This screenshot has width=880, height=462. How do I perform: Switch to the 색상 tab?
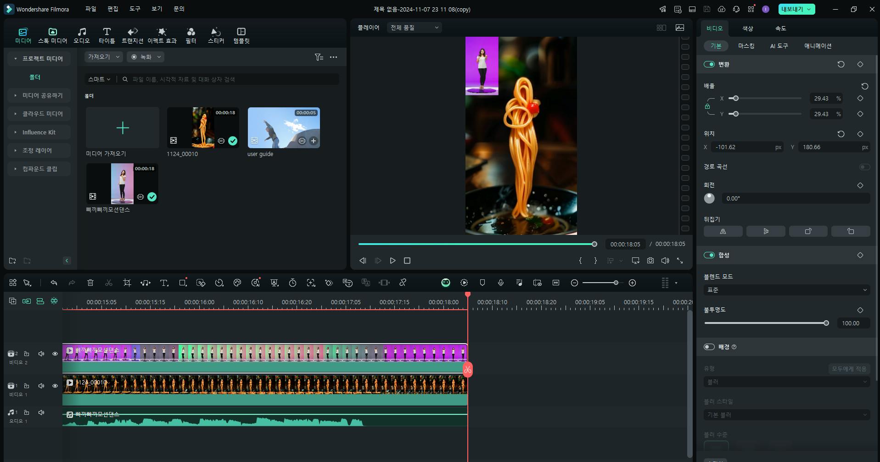(747, 28)
